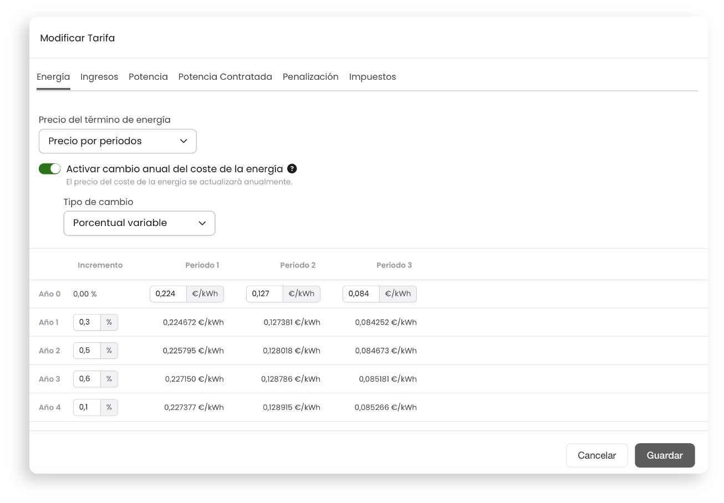
Task: Click the Año 3 increment field 0,6
Action: click(x=87, y=379)
